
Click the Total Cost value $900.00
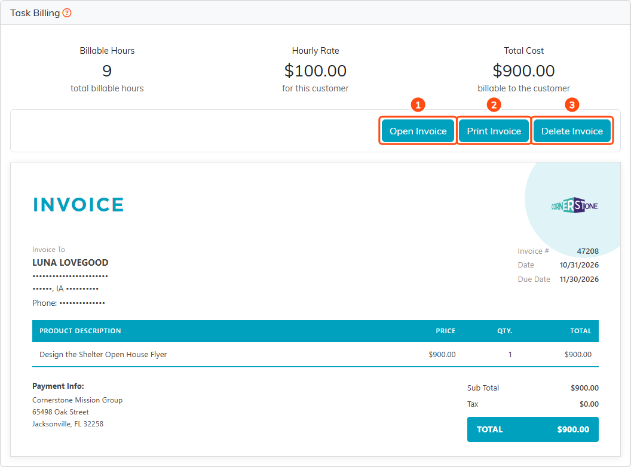pyautogui.click(x=523, y=71)
